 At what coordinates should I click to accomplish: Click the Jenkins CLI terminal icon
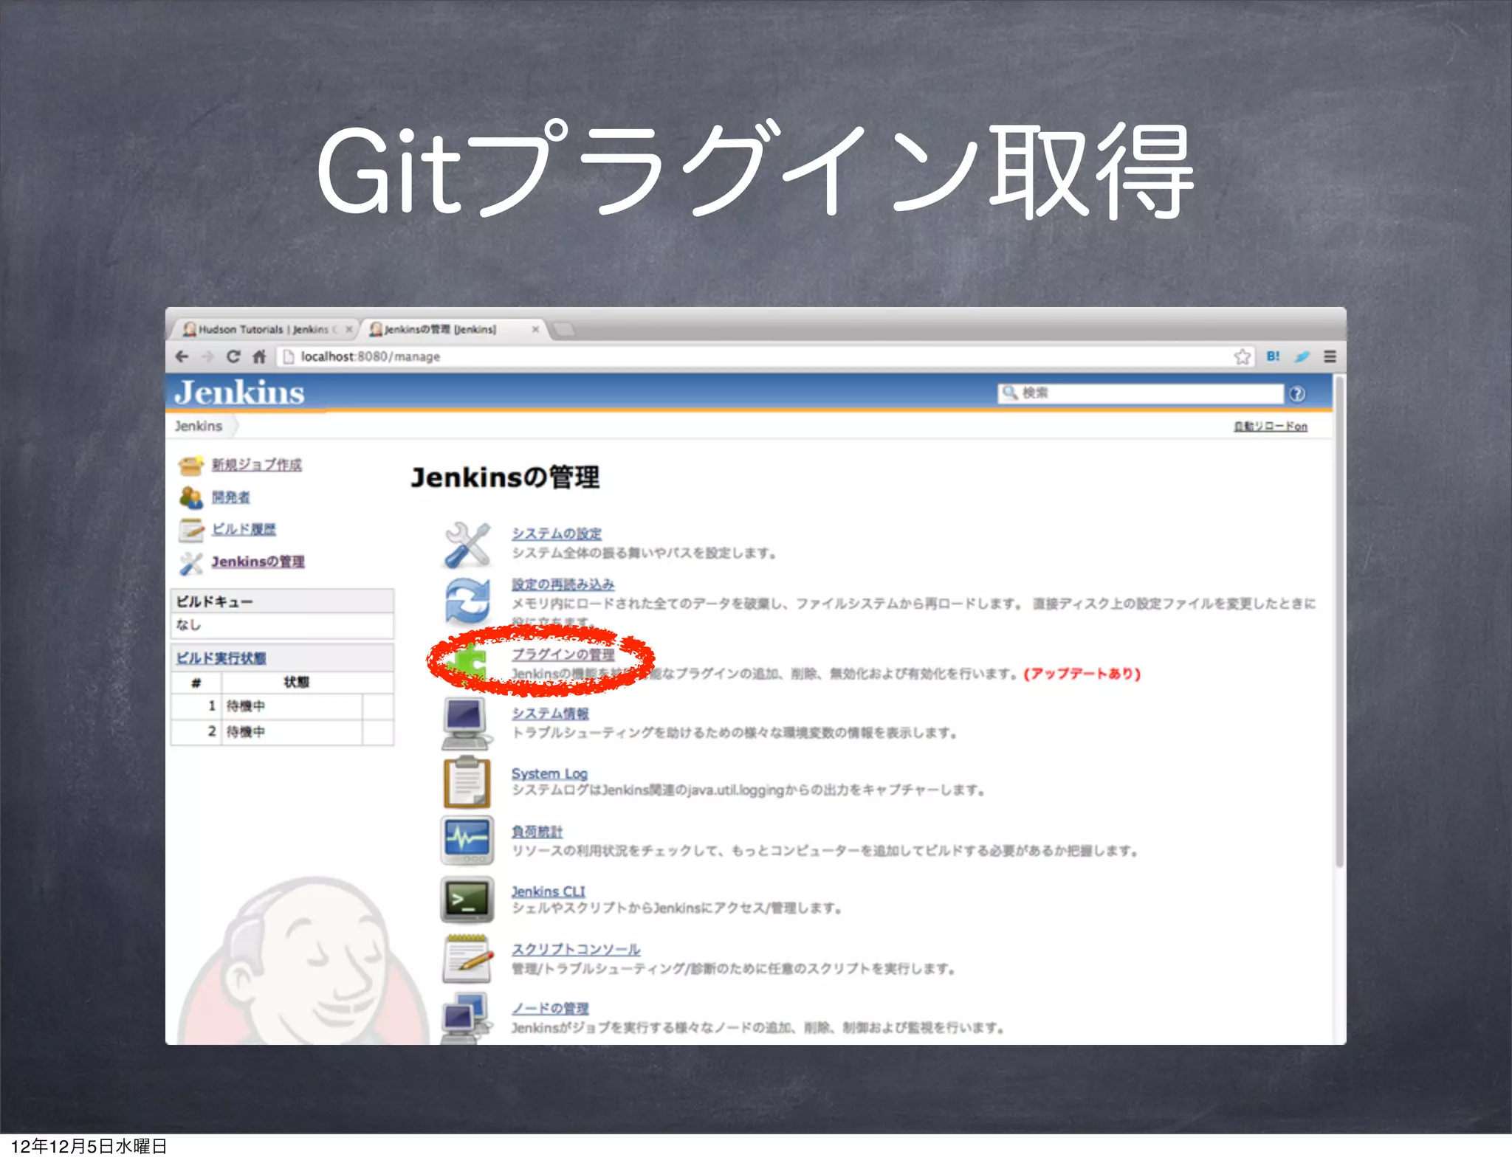[467, 900]
